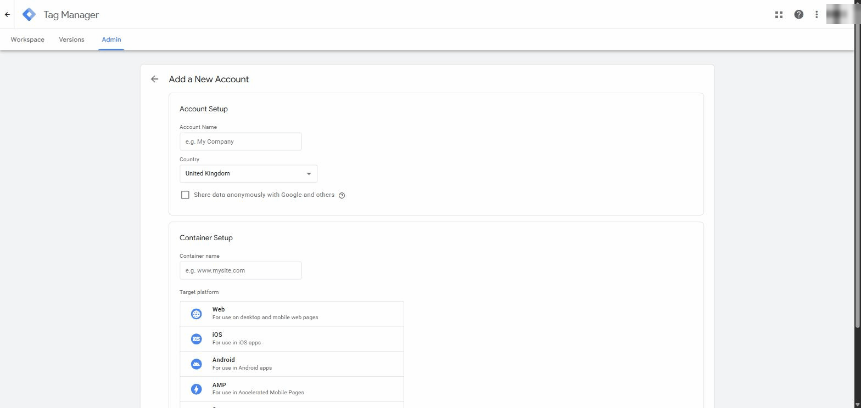Click the Container Setup heading

point(206,238)
